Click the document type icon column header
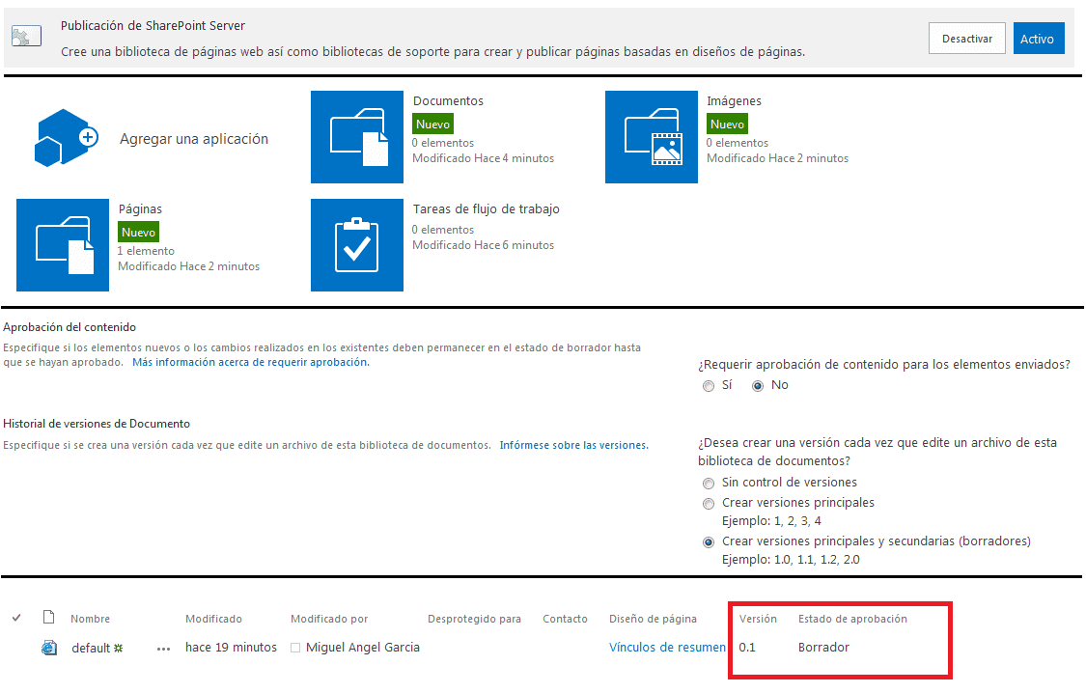1086x693 pixels. pos(48,617)
